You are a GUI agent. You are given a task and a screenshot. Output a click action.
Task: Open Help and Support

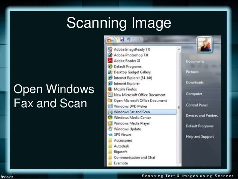click(x=200, y=136)
